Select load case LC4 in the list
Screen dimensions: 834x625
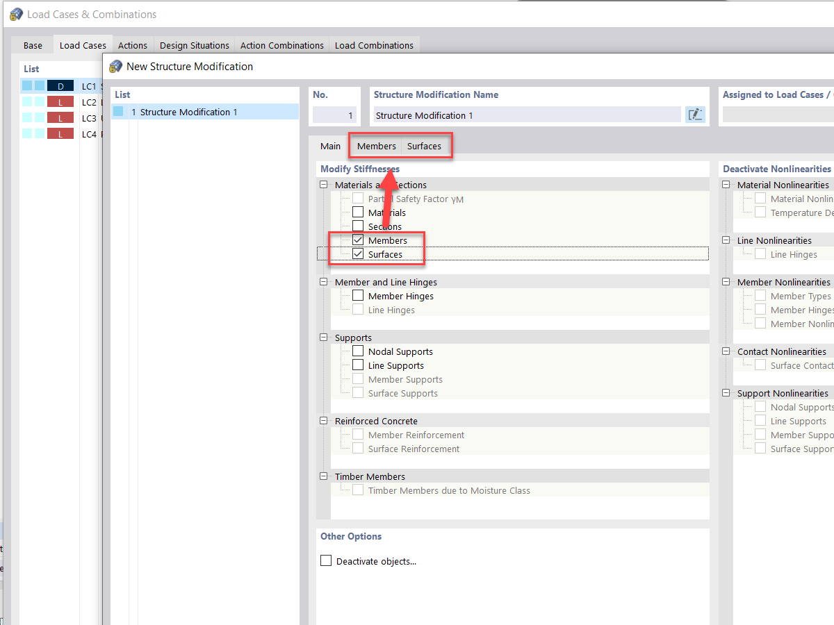click(x=61, y=134)
